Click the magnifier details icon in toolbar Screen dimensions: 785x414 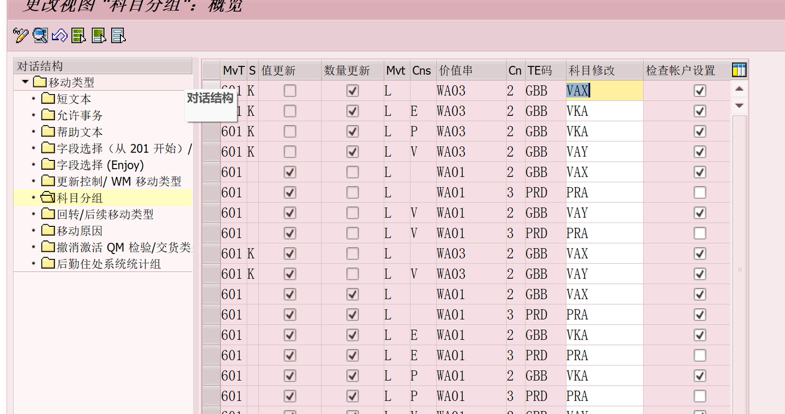coord(40,36)
